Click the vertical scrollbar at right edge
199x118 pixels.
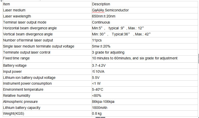[x=198, y=58]
